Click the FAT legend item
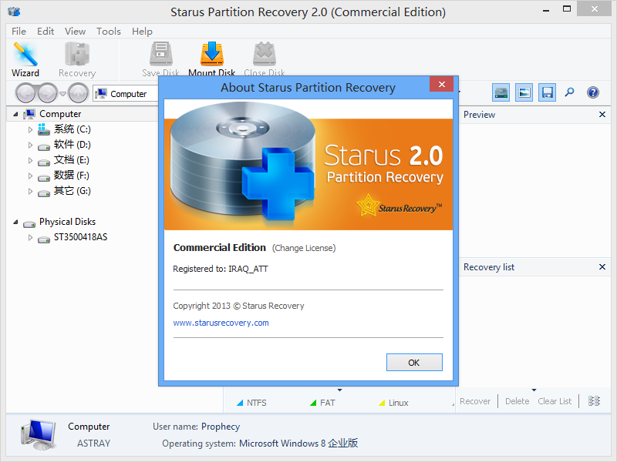The height and width of the screenshot is (462, 617). pyautogui.click(x=322, y=403)
